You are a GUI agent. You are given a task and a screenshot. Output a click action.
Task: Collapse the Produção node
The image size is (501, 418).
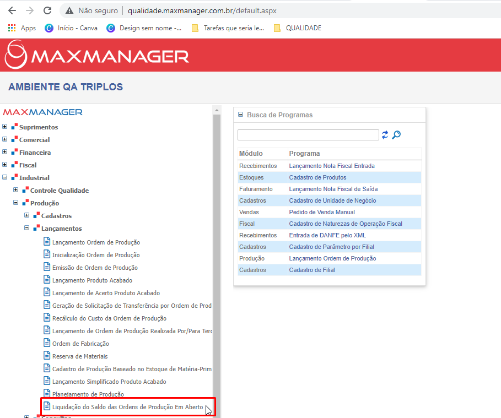point(15,203)
